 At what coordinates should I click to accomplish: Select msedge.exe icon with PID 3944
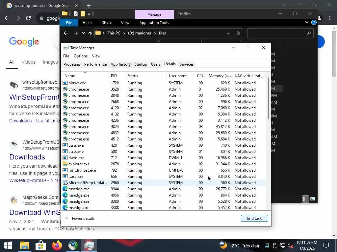coord(65,189)
